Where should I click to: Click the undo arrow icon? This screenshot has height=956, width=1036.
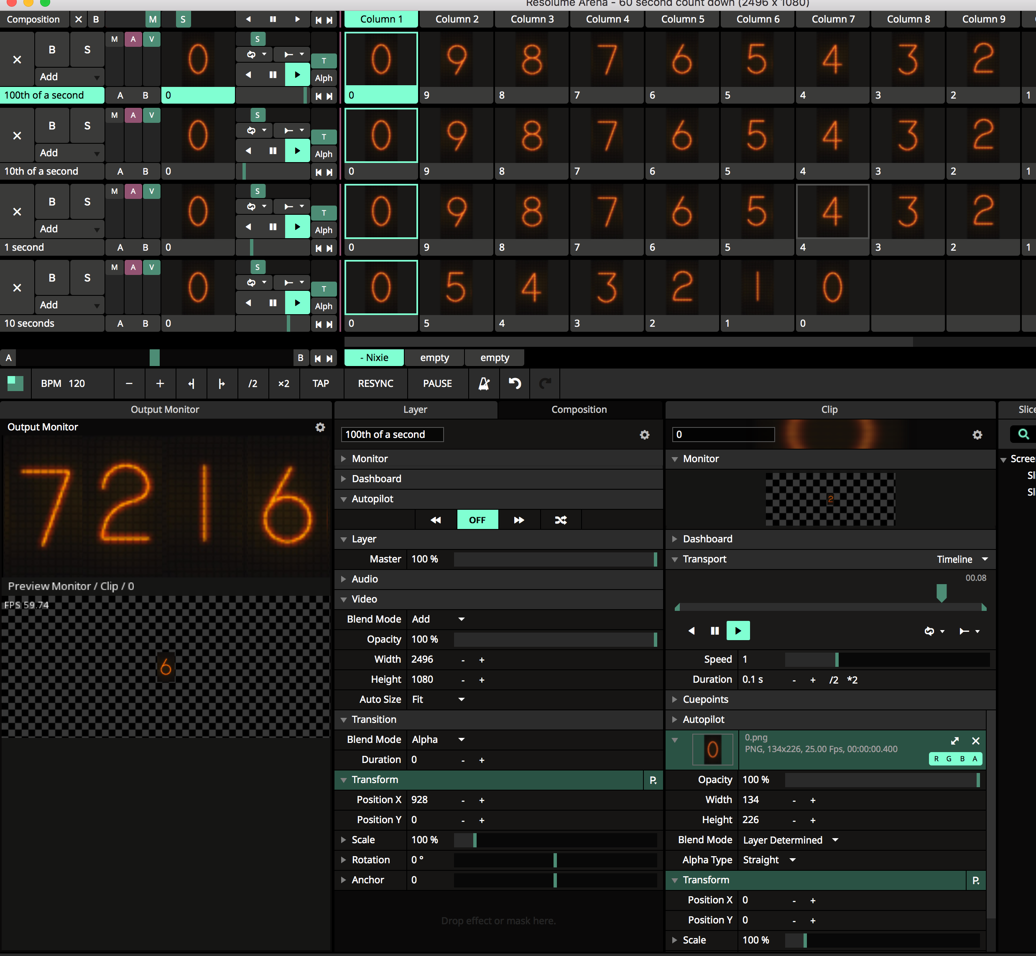pos(514,383)
